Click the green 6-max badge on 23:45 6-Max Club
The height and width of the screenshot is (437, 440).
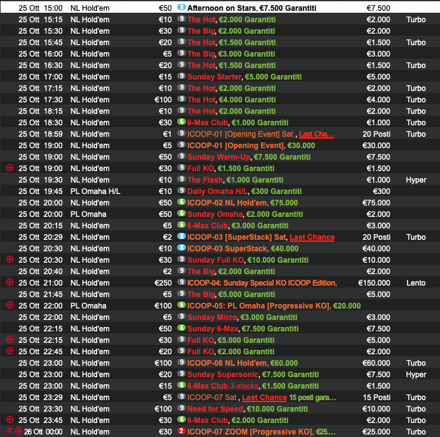(182, 420)
